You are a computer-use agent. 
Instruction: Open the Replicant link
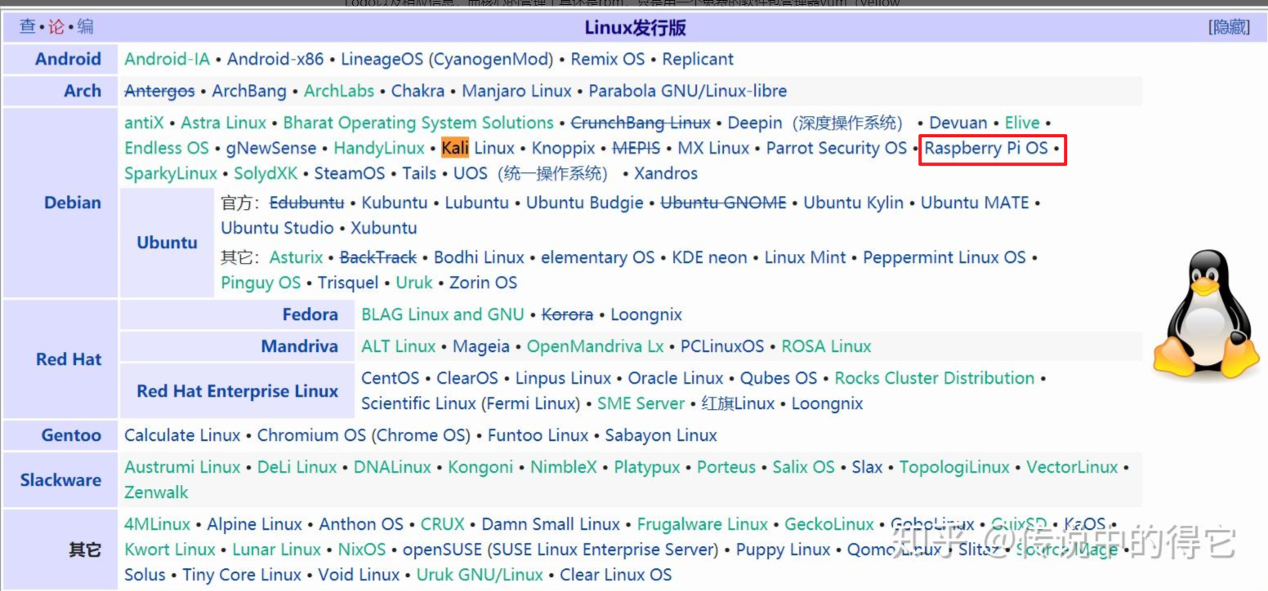tap(698, 59)
